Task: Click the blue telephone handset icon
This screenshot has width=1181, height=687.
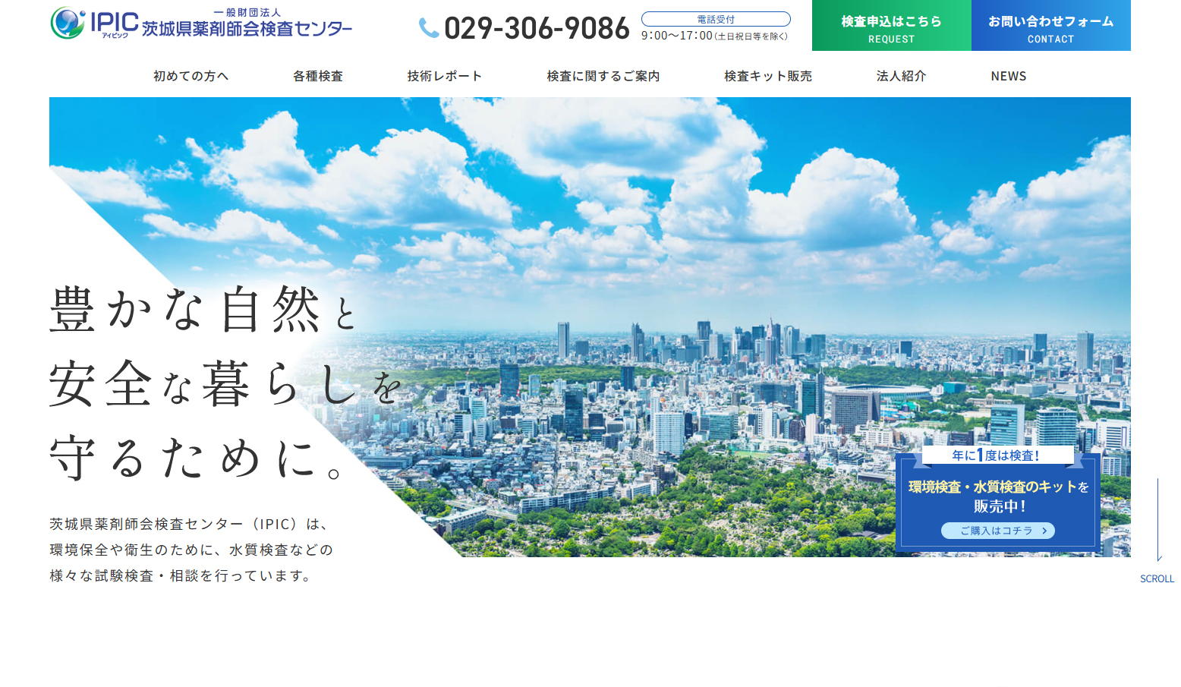Action: [x=429, y=28]
